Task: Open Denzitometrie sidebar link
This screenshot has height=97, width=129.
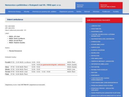Action: tap(96, 29)
